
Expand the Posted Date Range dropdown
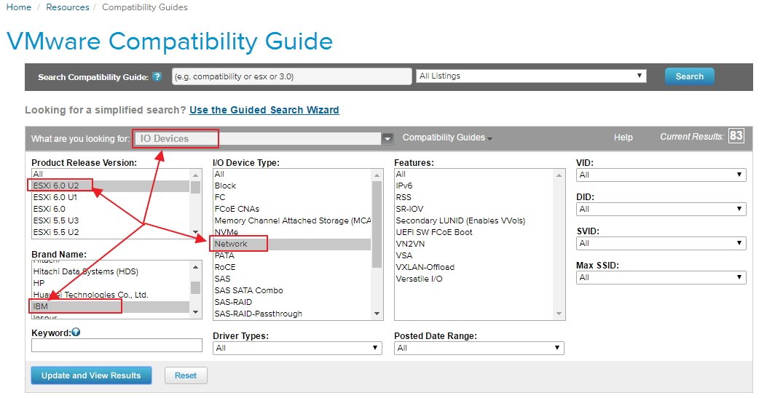click(x=479, y=349)
